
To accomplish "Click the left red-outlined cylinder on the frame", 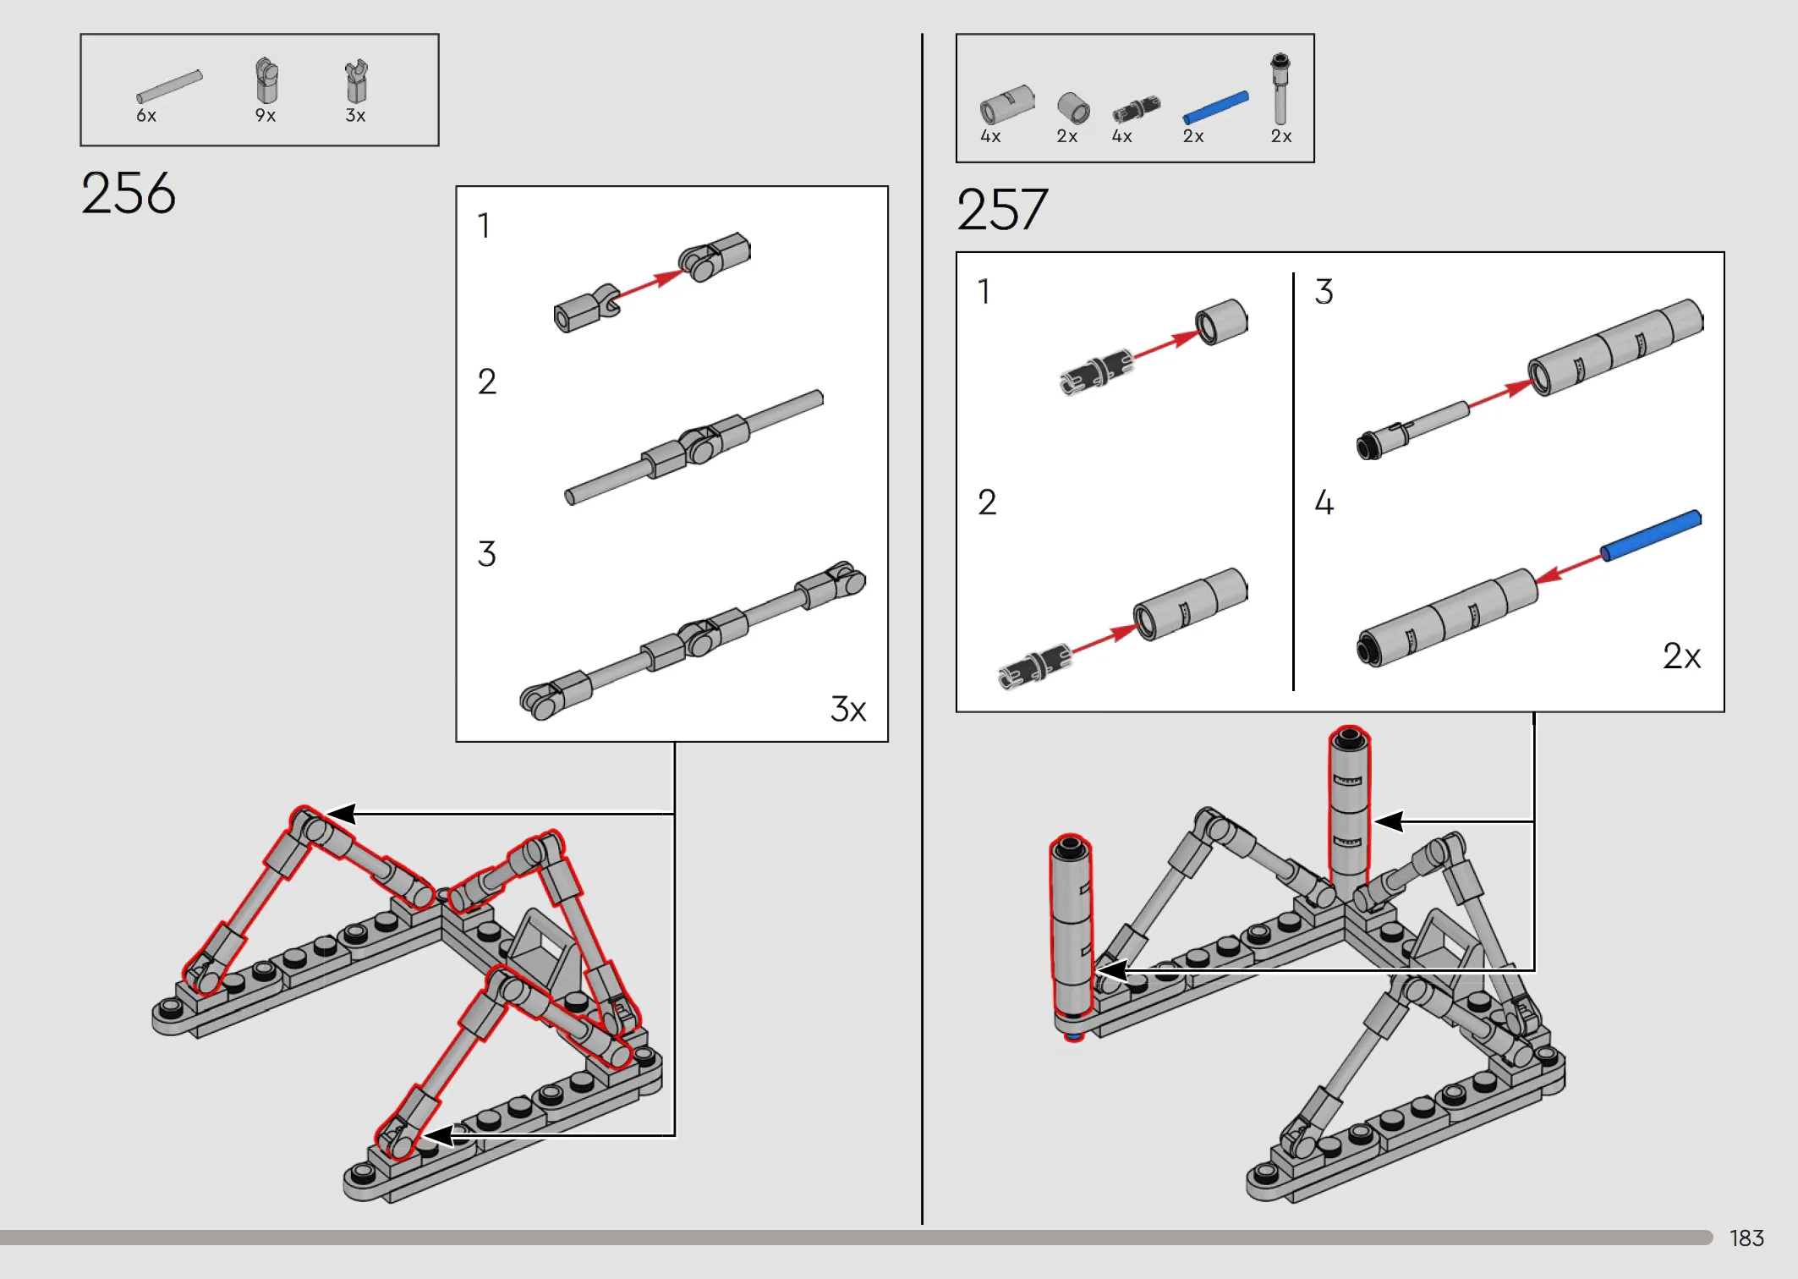I will [x=1072, y=935].
